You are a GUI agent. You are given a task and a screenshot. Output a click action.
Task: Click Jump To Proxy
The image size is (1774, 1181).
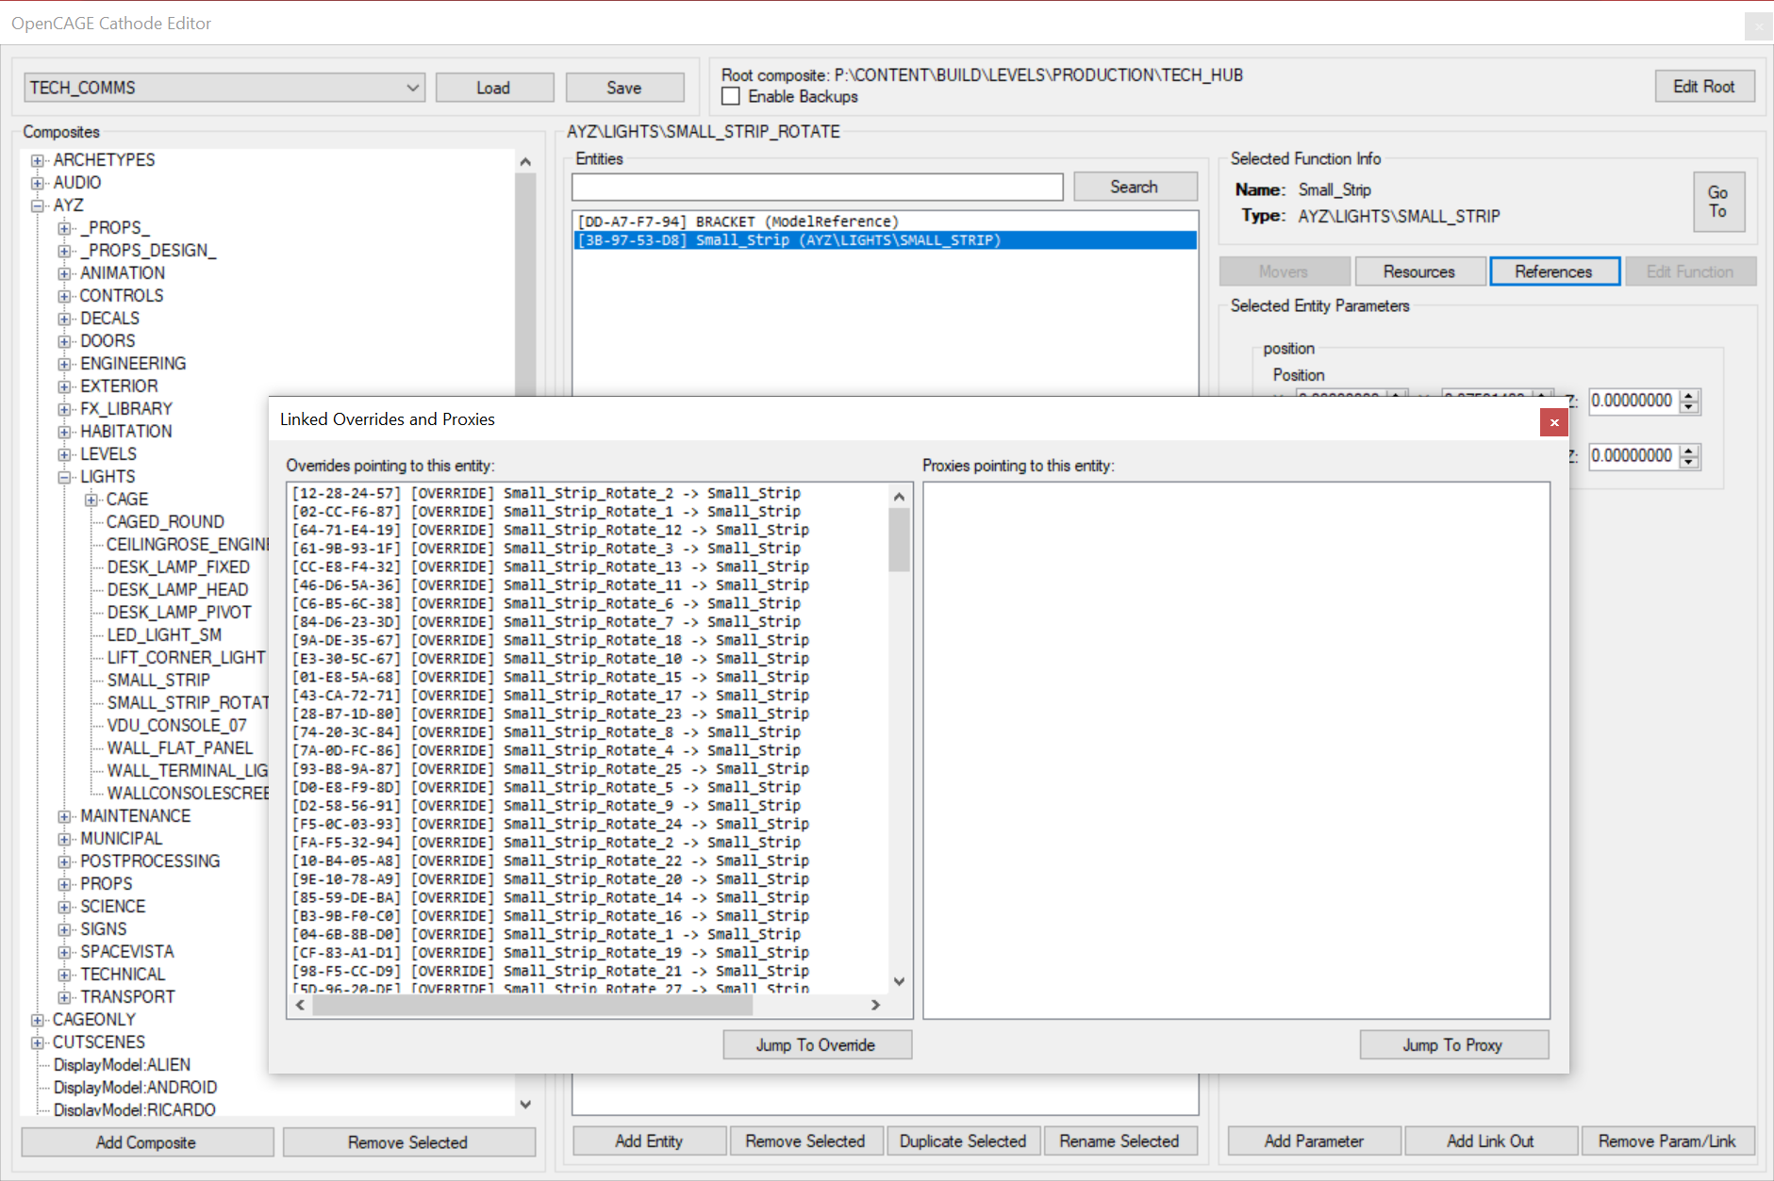pyautogui.click(x=1453, y=1044)
